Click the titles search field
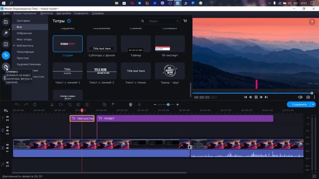This screenshot has width=319, height=179. 160,21
